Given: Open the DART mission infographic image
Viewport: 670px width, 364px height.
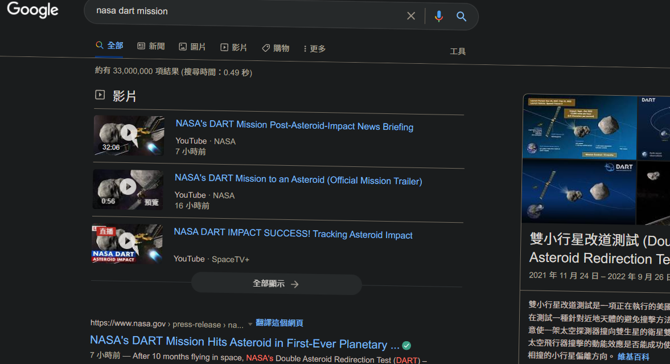Looking at the screenshot, I should point(579,127).
